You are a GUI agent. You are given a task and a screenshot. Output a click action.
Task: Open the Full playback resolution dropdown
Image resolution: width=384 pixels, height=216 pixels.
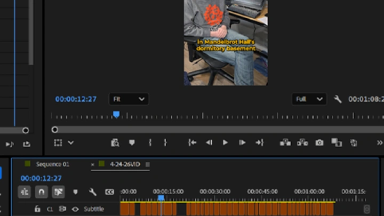click(x=309, y=99)
